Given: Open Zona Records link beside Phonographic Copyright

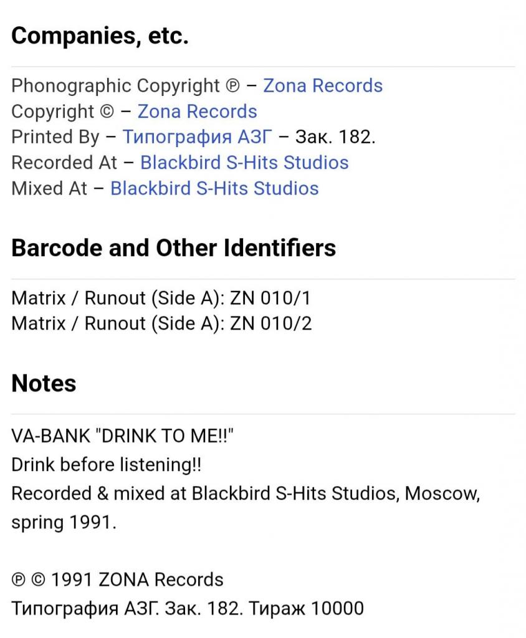Looking at the screenshot, I should pyautogui.click(x=323, y=85).
